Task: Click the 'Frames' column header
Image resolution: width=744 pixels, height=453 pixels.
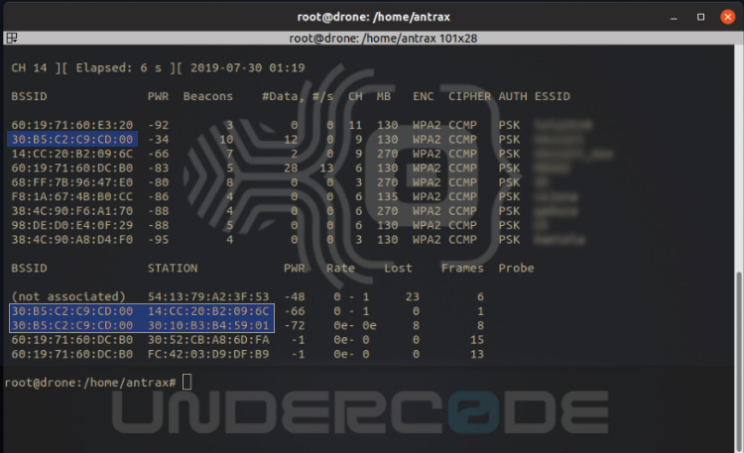Action: click(x=462, y=268)
